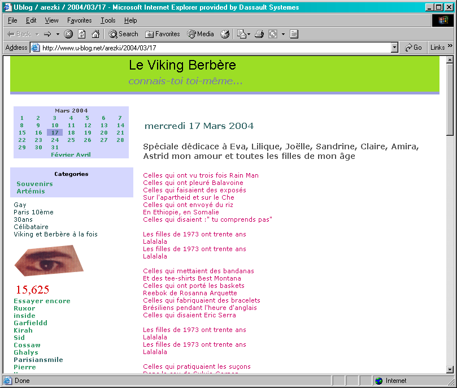
Task: Go to Avril in the calendar
Action: coord(83,154)
